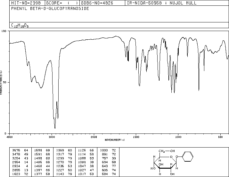Image resolution: width=229 pixels, height=177 pixels.
Task: Click the CH2—OH group in the structure
Action: tap(167, 151)
